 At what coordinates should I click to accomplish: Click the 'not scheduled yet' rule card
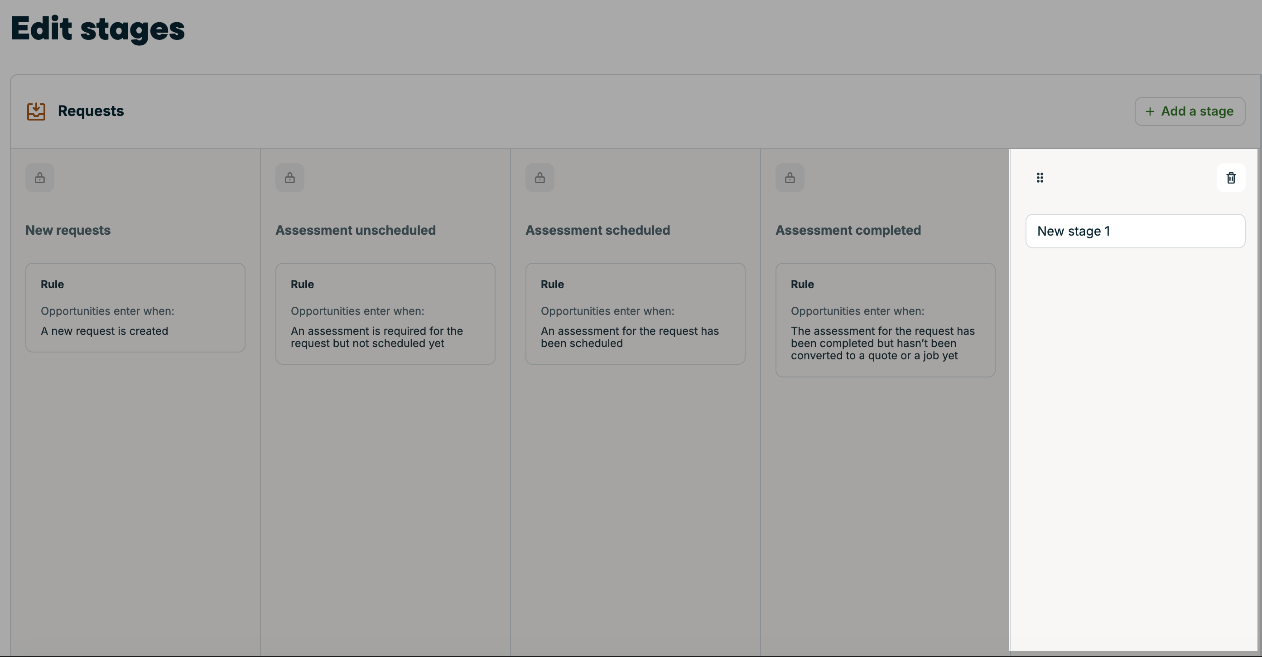coord(385,314)
